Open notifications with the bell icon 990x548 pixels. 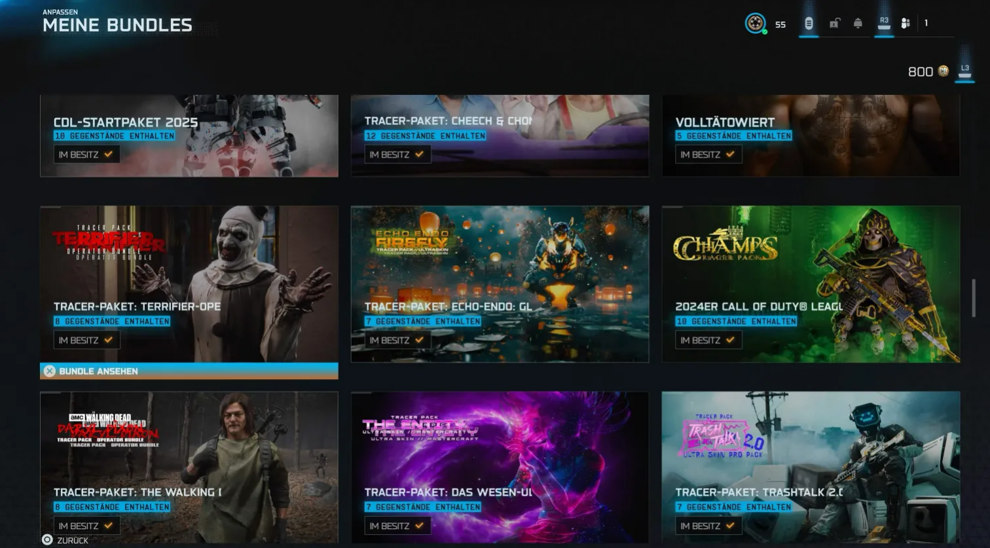[858, 24]
